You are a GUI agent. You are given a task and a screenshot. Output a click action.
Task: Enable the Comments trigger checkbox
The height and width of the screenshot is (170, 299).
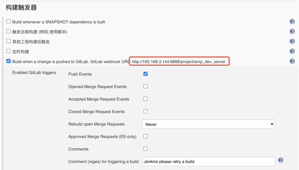pos(145,149)
